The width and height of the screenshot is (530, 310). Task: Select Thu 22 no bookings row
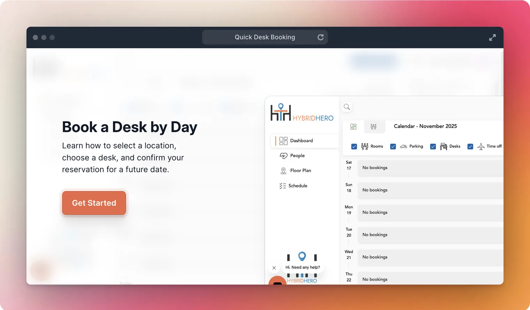431,278
